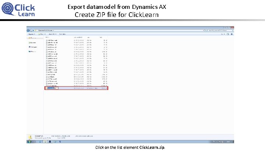Click the ClickLearn.zip file name field
Screen dimensions: 265x161
(53, 88)
